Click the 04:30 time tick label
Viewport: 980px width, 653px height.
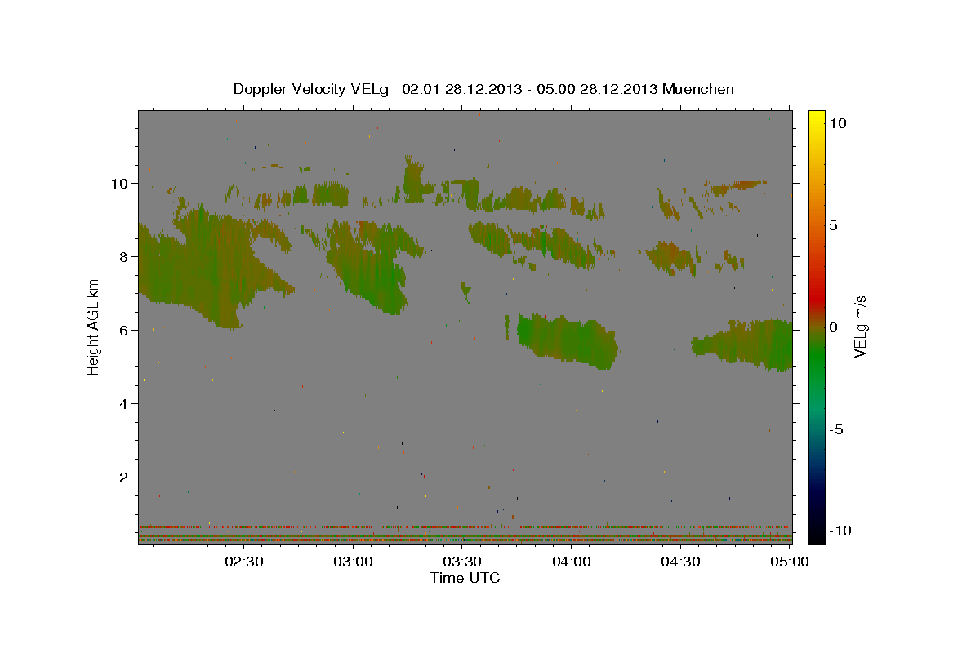pos(680,562)
